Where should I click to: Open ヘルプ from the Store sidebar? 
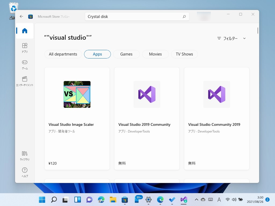24,172
